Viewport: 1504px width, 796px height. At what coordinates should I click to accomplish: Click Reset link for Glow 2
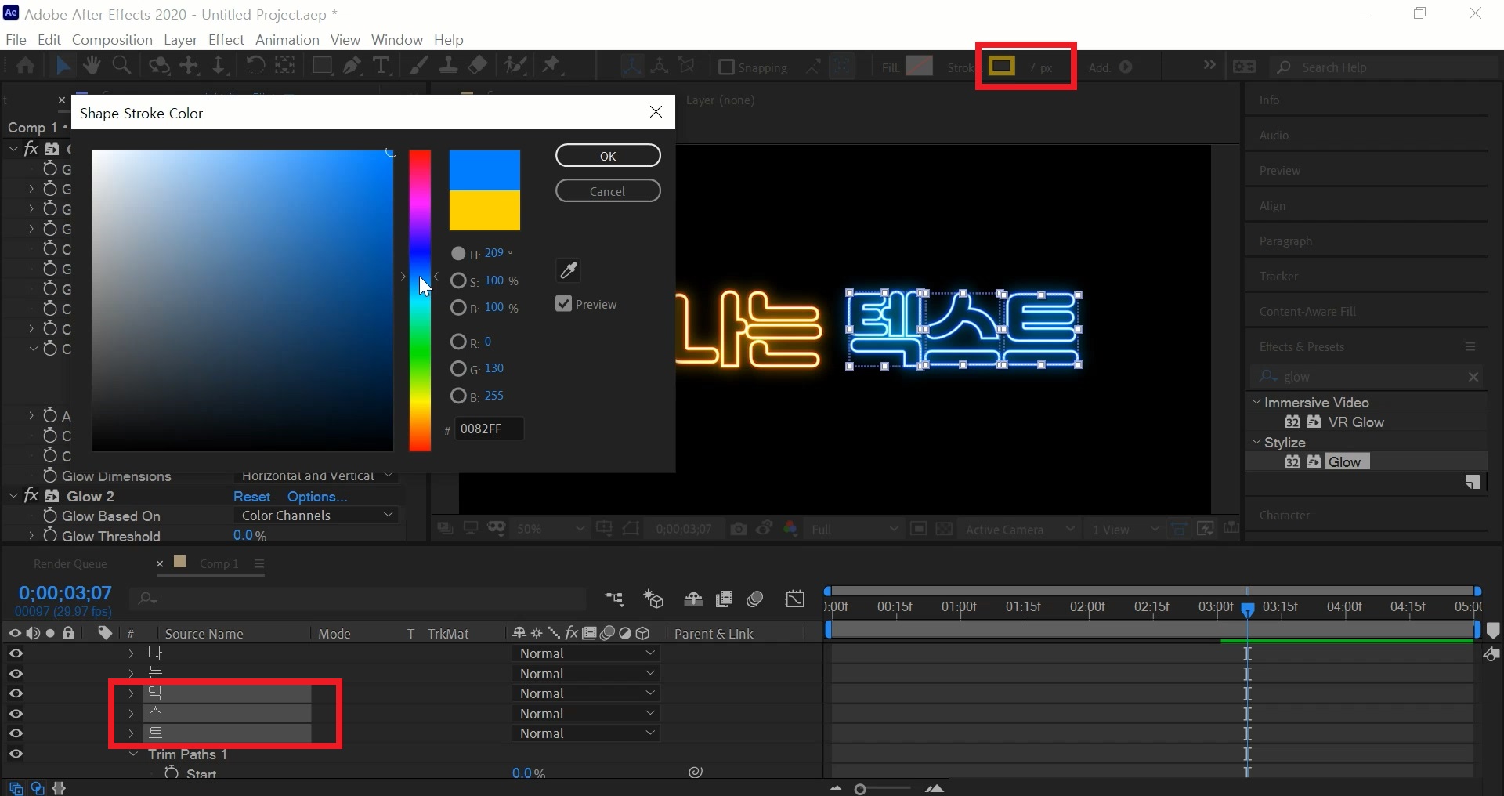pos(251,496)
